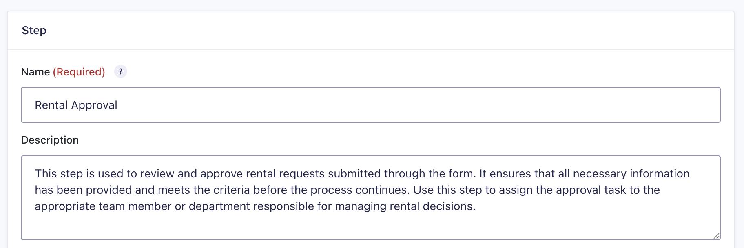
Task: Click the Description box bottom-right corner grip
Action: (x=717, y=236)
